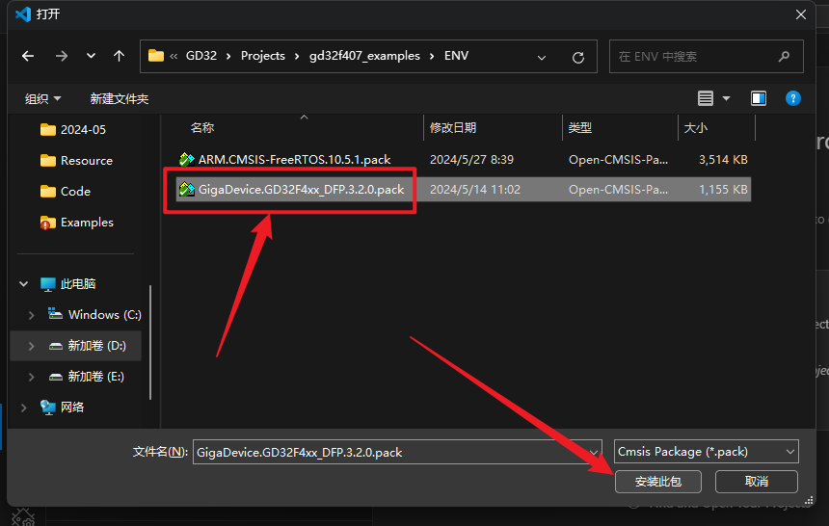
Task: Click the date 2024/5/27 8:39
Action: [471, 160]
